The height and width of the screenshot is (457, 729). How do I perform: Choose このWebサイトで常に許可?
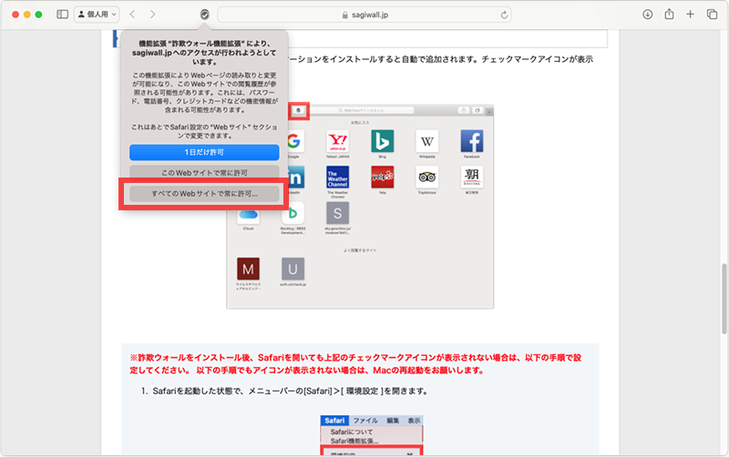pos(204,172)
